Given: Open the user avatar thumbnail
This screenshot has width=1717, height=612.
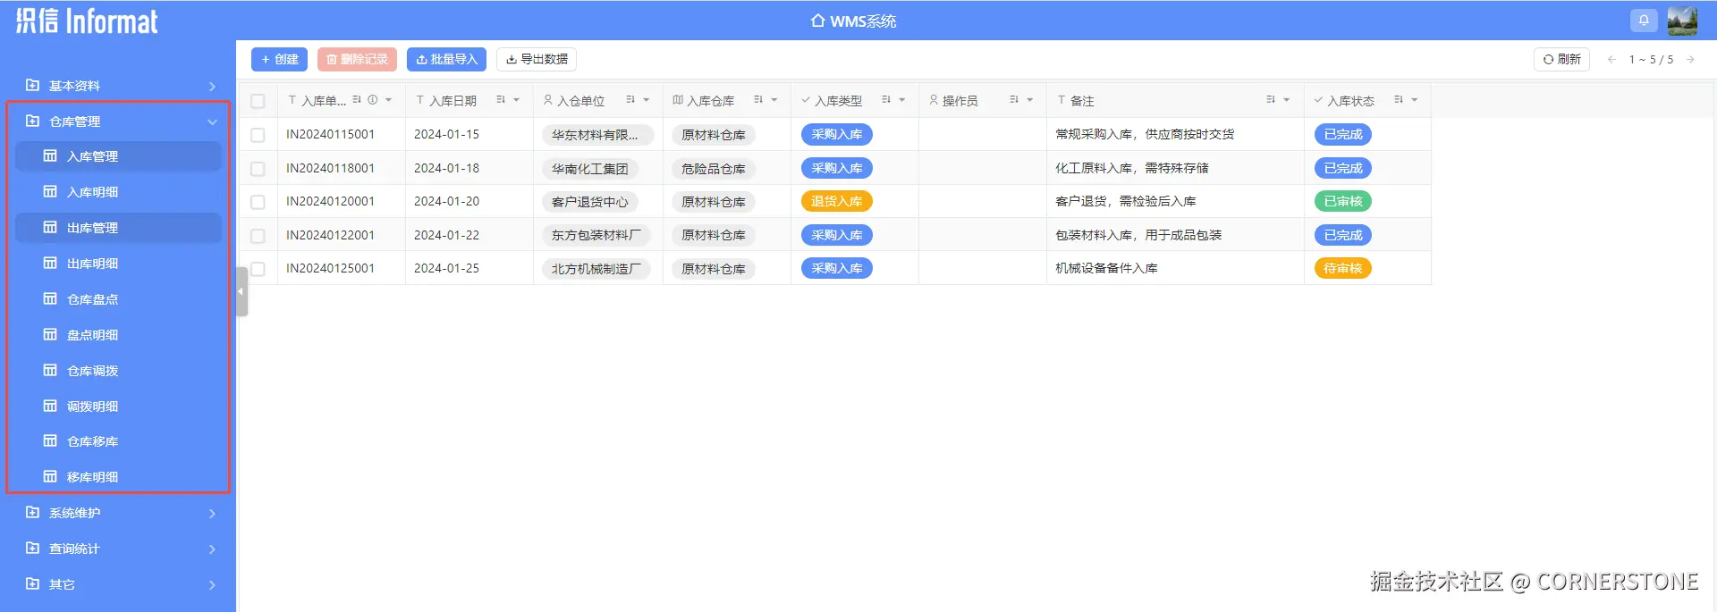Looking at the screenshot, I should click(1682, 21).
